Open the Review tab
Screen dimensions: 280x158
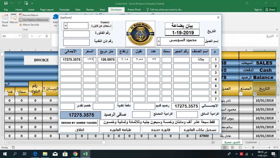(x=90, y=10)
